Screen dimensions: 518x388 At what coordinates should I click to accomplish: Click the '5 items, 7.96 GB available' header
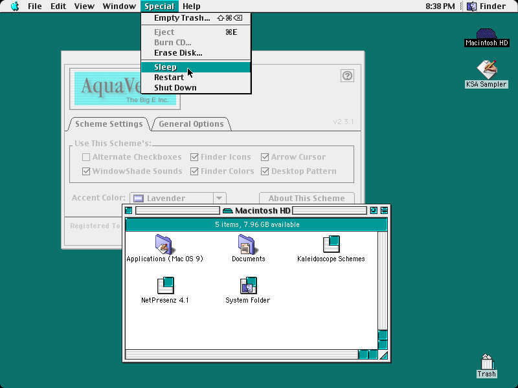[256, 224]
